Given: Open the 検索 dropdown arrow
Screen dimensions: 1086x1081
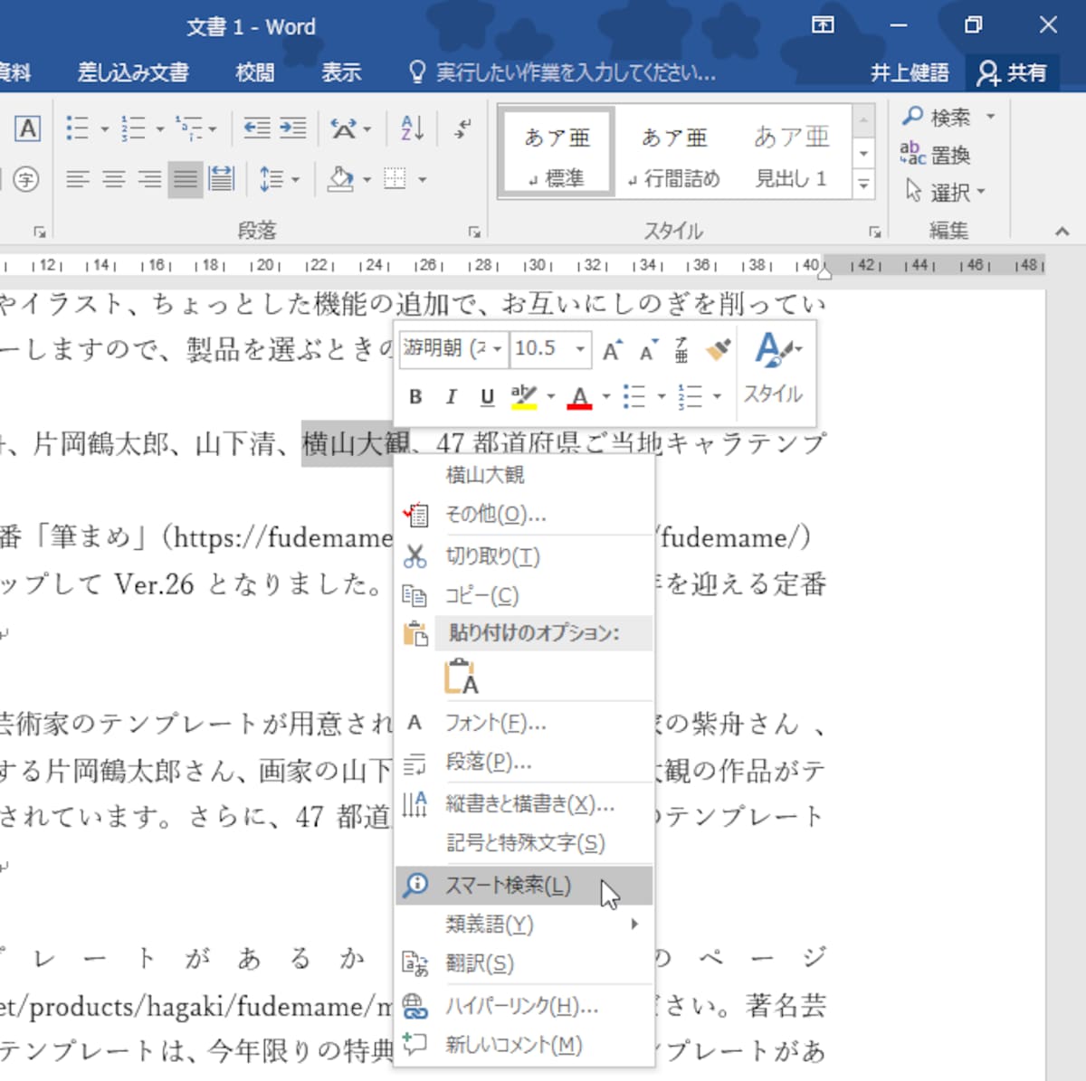Looking at the screenshot, I should (x=991, y=117).
